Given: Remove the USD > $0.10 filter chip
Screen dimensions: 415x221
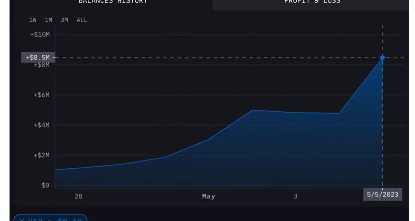Looking at the screenshot, I should coord(22,219).
